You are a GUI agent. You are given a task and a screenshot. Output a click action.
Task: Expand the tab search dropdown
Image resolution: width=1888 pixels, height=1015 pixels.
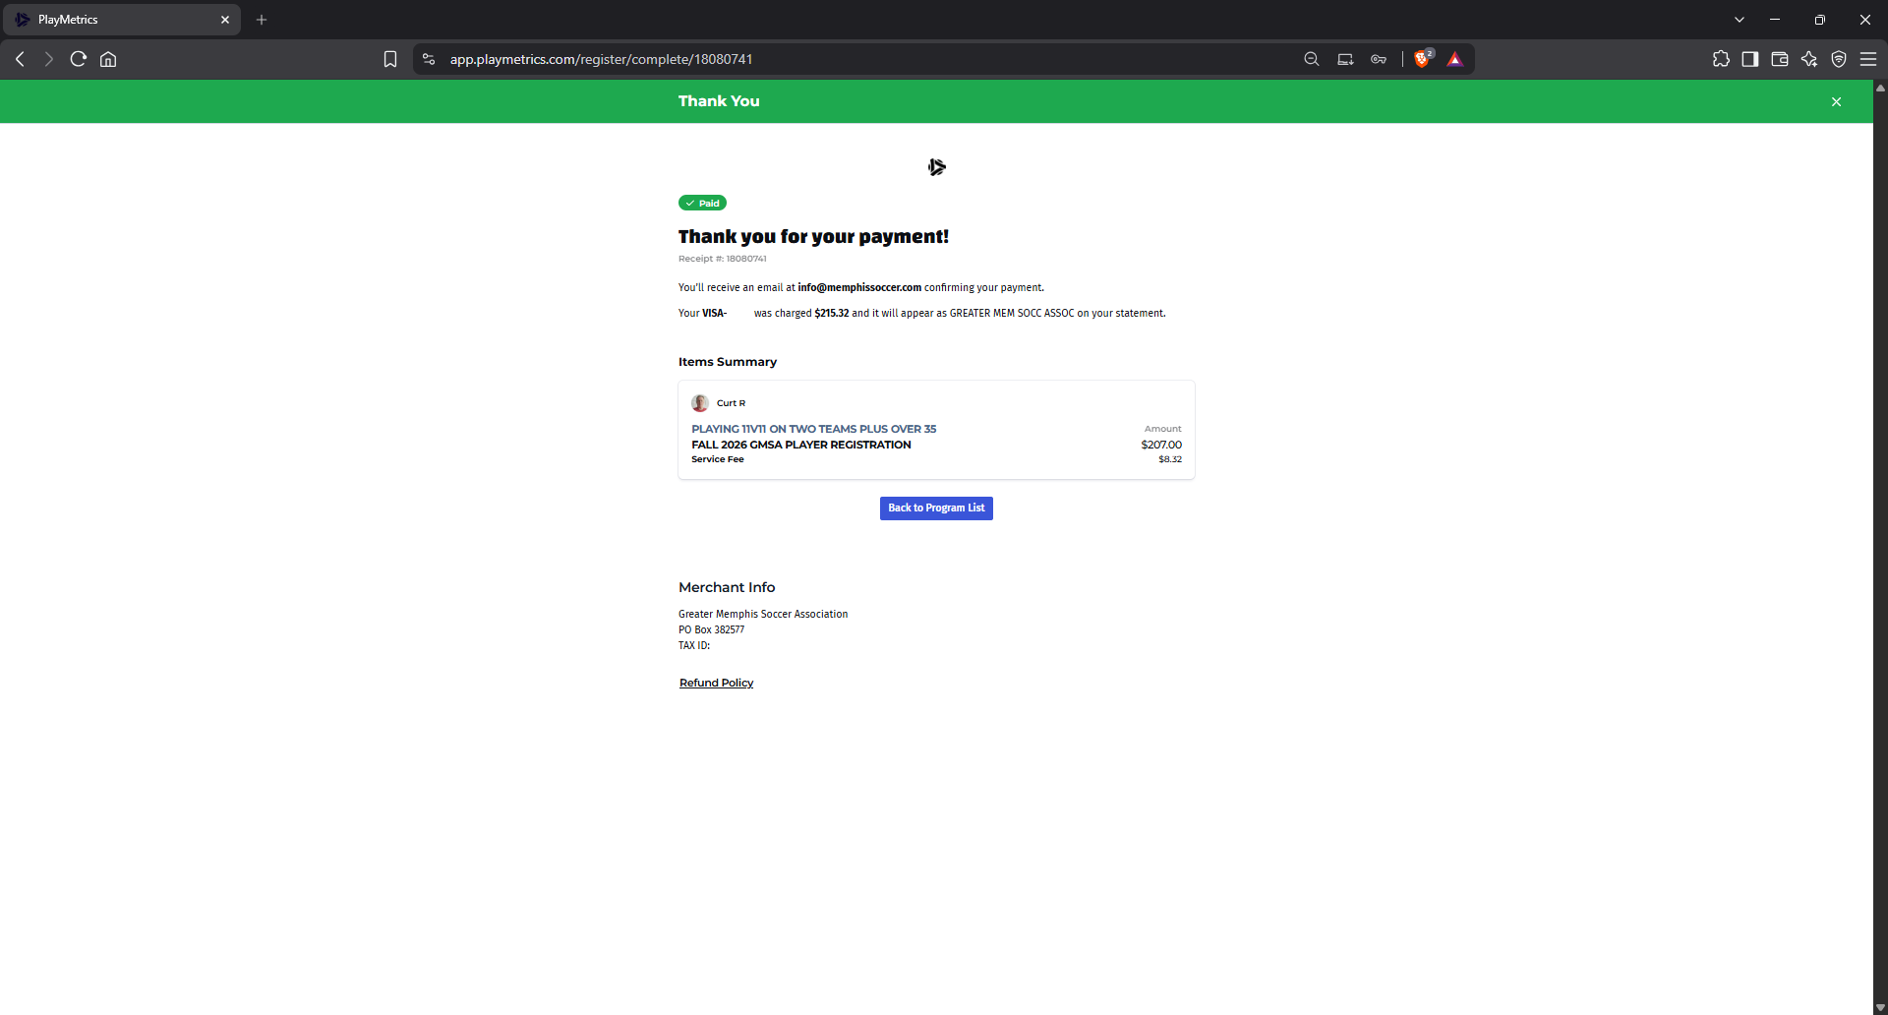point(1740,20)
